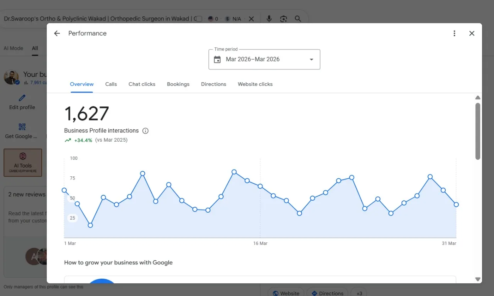This screenshot has height=296, width=494.
Task: Clear the search box with the X icon
Action: [251, 19]
